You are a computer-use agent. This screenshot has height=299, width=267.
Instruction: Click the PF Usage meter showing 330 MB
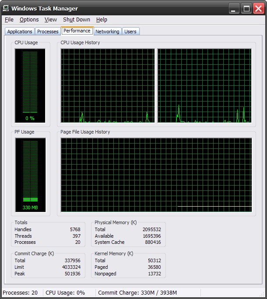coord(30,175)
